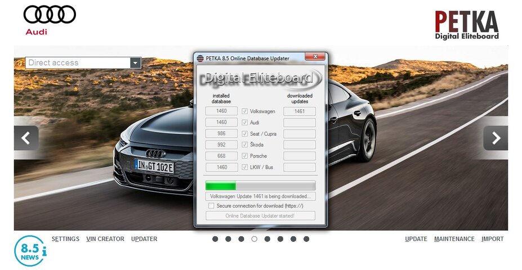Select the eighth slide indicator dot
Screen dimensions: 522x270
[306, 238]
